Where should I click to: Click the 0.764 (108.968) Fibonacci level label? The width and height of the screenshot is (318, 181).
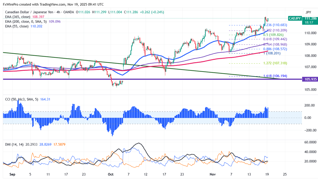pyautogui.click(x=275, y=44)
